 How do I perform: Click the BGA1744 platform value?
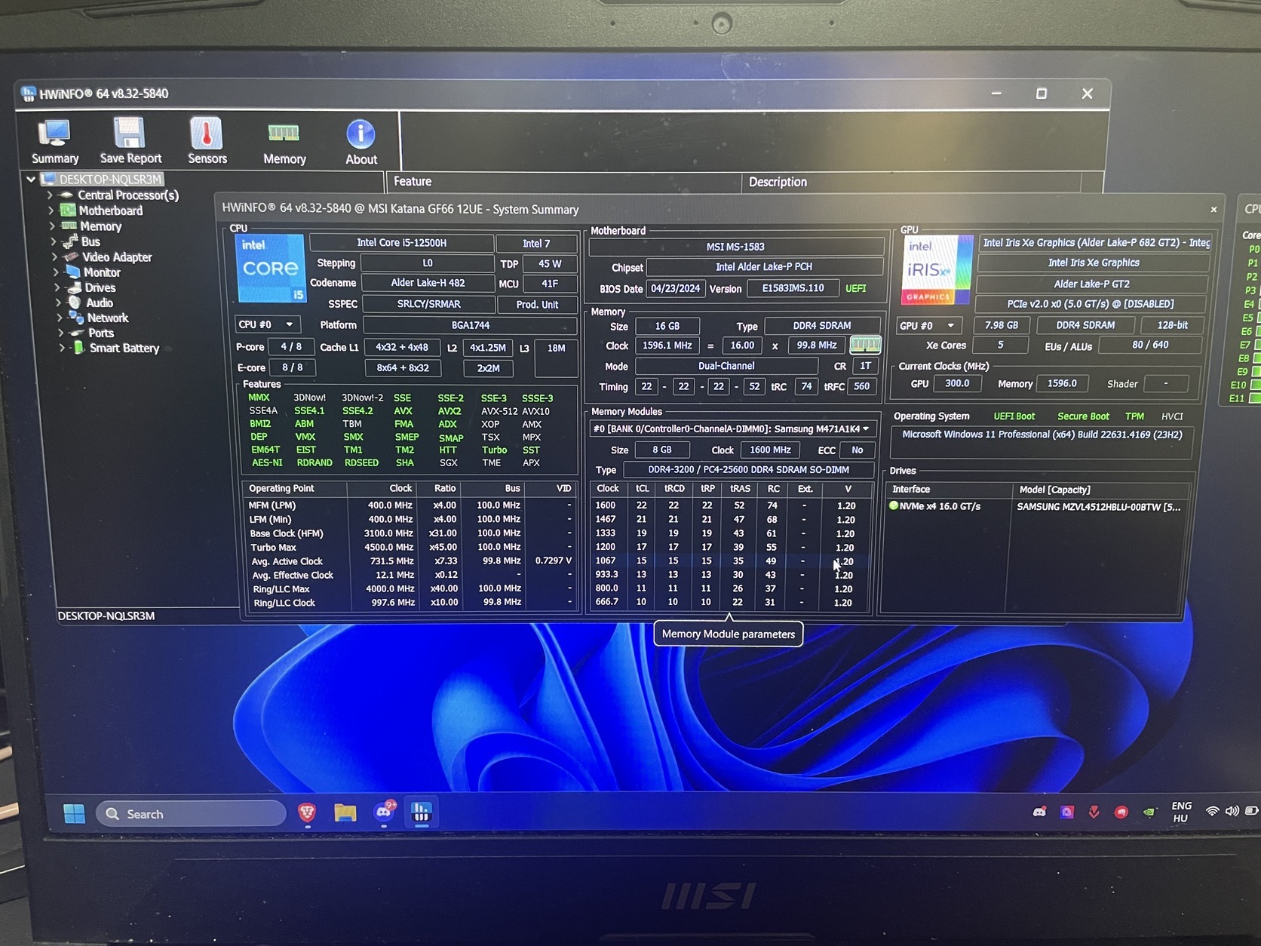coord(471,325)
